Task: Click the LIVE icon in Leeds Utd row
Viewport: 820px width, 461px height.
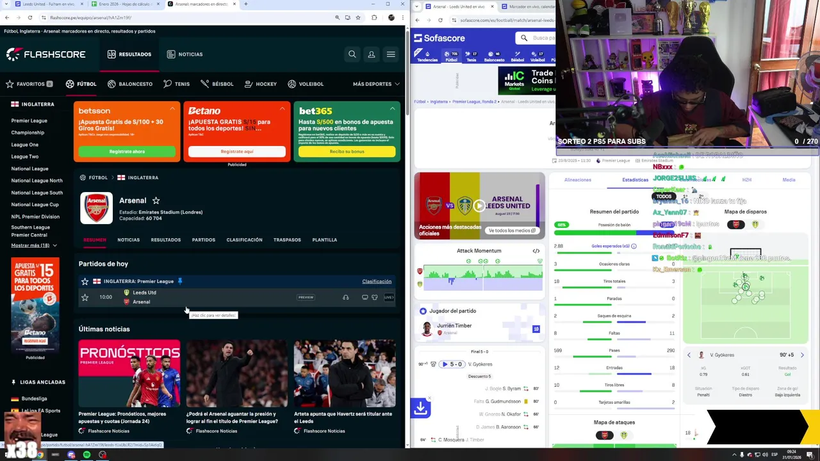Action: 389,297
